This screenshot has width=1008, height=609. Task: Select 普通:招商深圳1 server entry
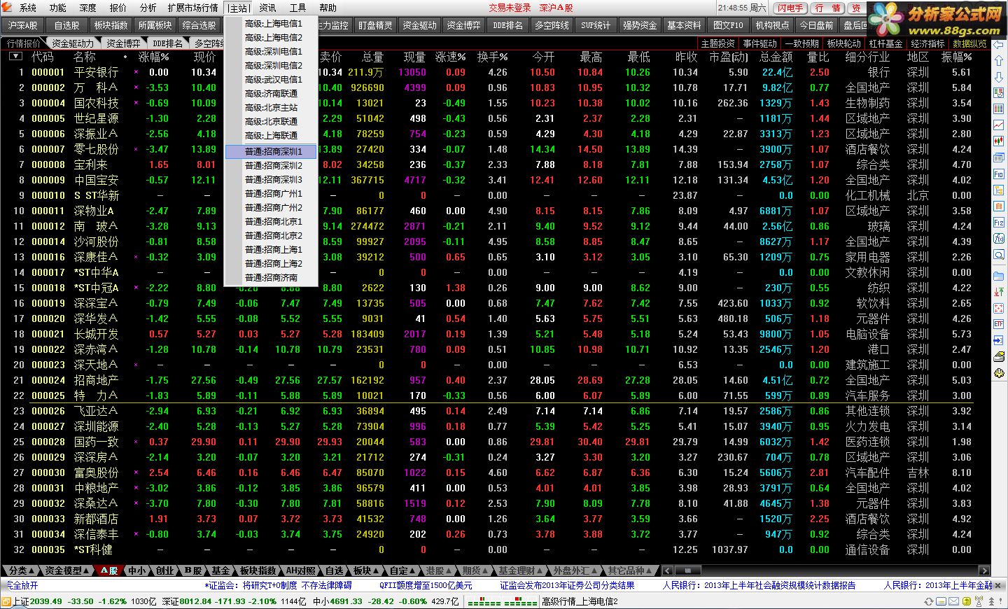(x=272, y=151)
